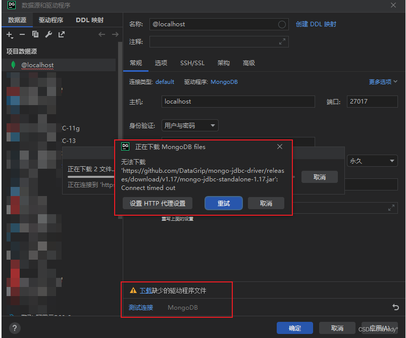The image size is (406, 338).
Task: Click the 项目数据源 heading
Action: [x=22, y=52]
